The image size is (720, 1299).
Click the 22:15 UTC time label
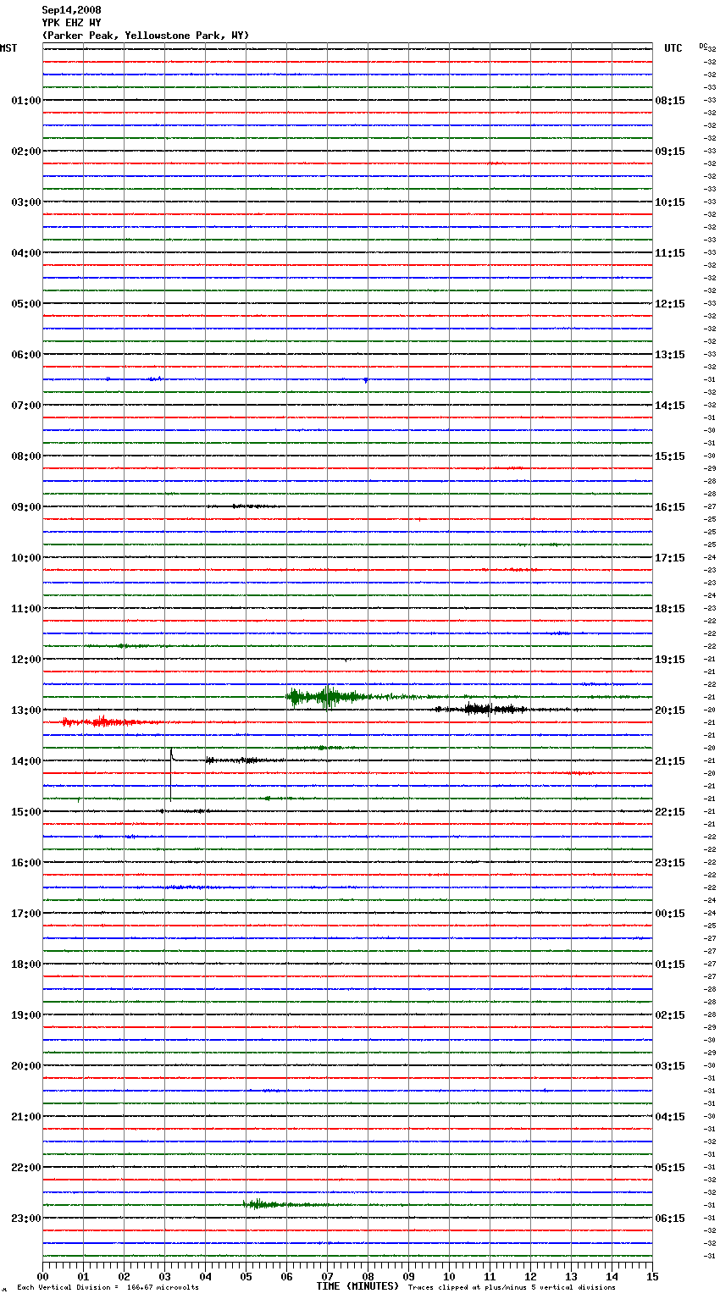click(670, 812)
